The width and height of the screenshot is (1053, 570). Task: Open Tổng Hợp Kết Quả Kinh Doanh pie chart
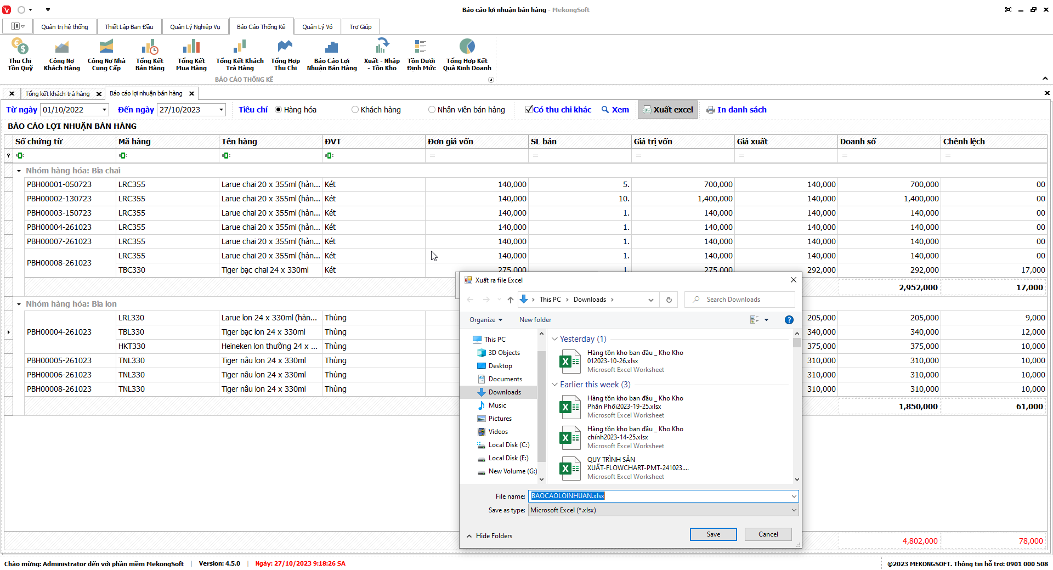tap(467, 47)
